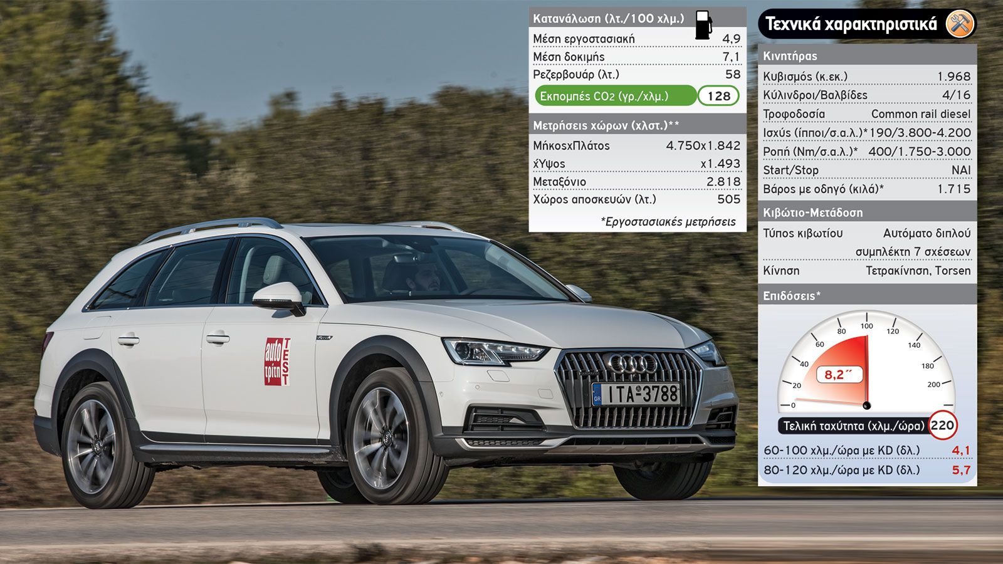Click the value 4,9 for factory consumption
This screenshot has width=1003, height=564.
(x=731, y=39)
